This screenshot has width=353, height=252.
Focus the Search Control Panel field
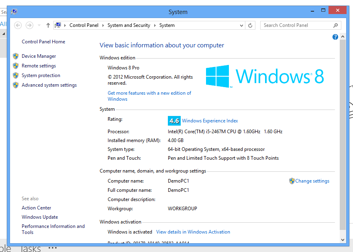point(300,25)
